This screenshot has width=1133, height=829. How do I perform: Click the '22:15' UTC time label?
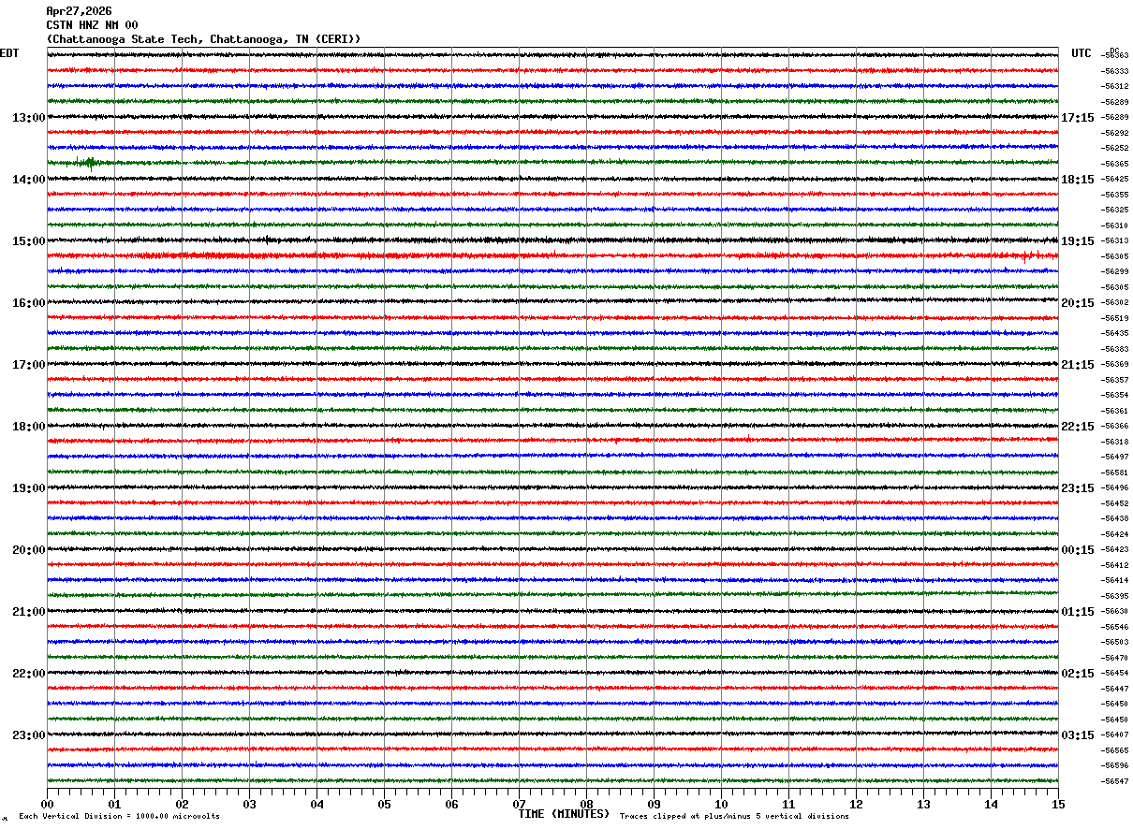click(1078, 427)
